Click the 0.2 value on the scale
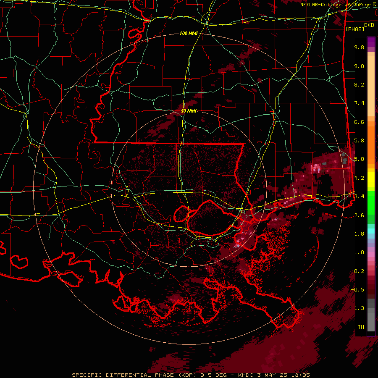This screenshot has height=378, width=378. point(359,271)
